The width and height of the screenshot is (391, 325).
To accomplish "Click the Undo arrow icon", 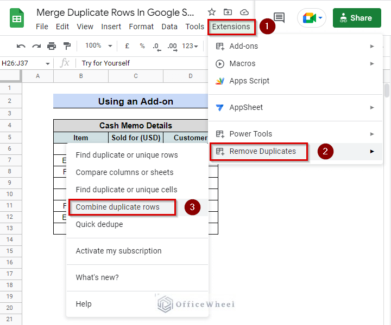I will coord(21,46).
